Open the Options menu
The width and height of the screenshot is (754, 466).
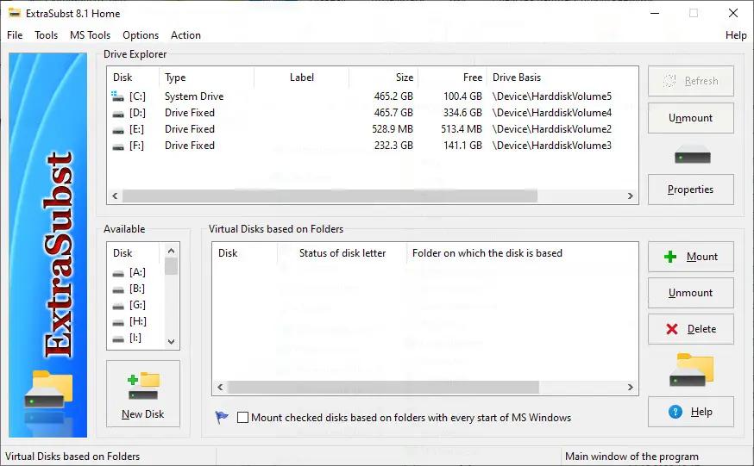pyautogui.click(x=141, y=35)
